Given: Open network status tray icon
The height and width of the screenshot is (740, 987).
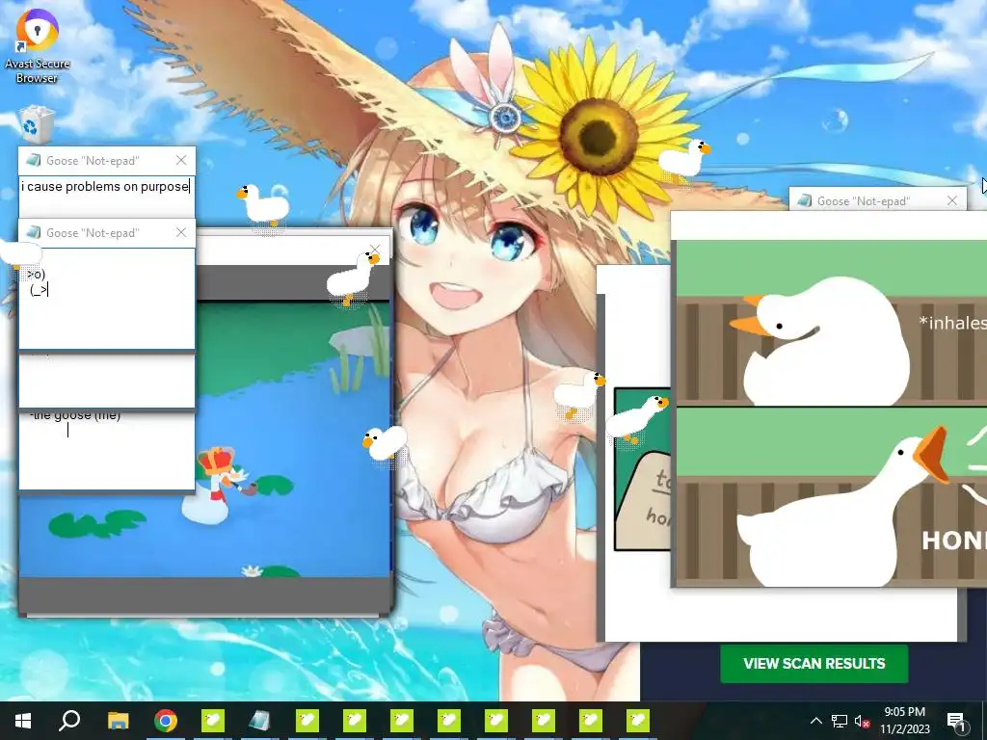Looking at the screenshot, I should pos(840,721).
